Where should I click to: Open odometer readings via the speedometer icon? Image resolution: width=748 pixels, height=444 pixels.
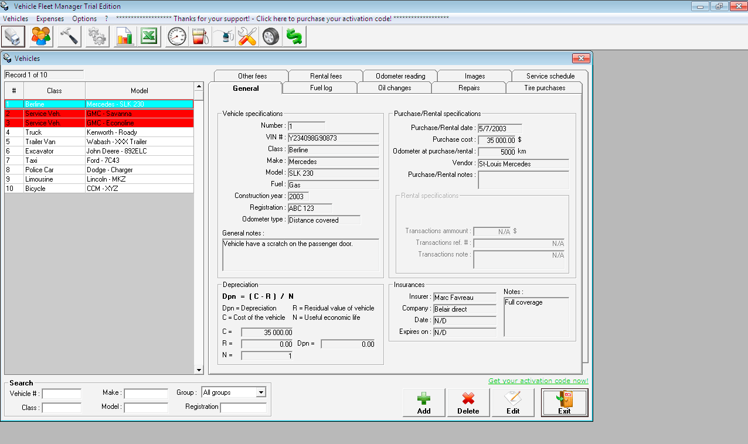point(176,36)
